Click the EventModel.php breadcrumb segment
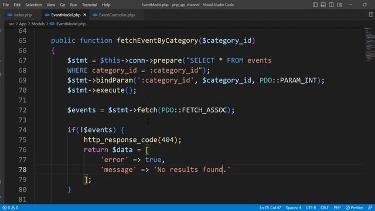The height and width of the screenshot is (211, 375). tap(71, 23)
